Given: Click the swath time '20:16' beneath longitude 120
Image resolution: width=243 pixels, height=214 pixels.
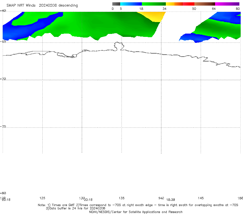Looking at the screenshot, I should [x=6, y=200].
